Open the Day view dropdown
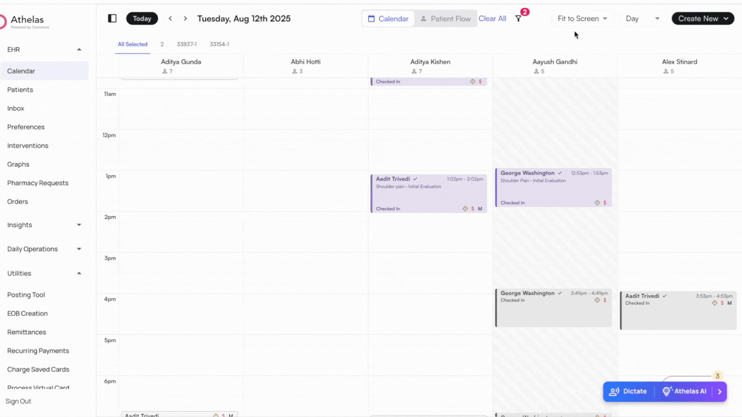Screen dimensions: 742x417 coord(642,18)
